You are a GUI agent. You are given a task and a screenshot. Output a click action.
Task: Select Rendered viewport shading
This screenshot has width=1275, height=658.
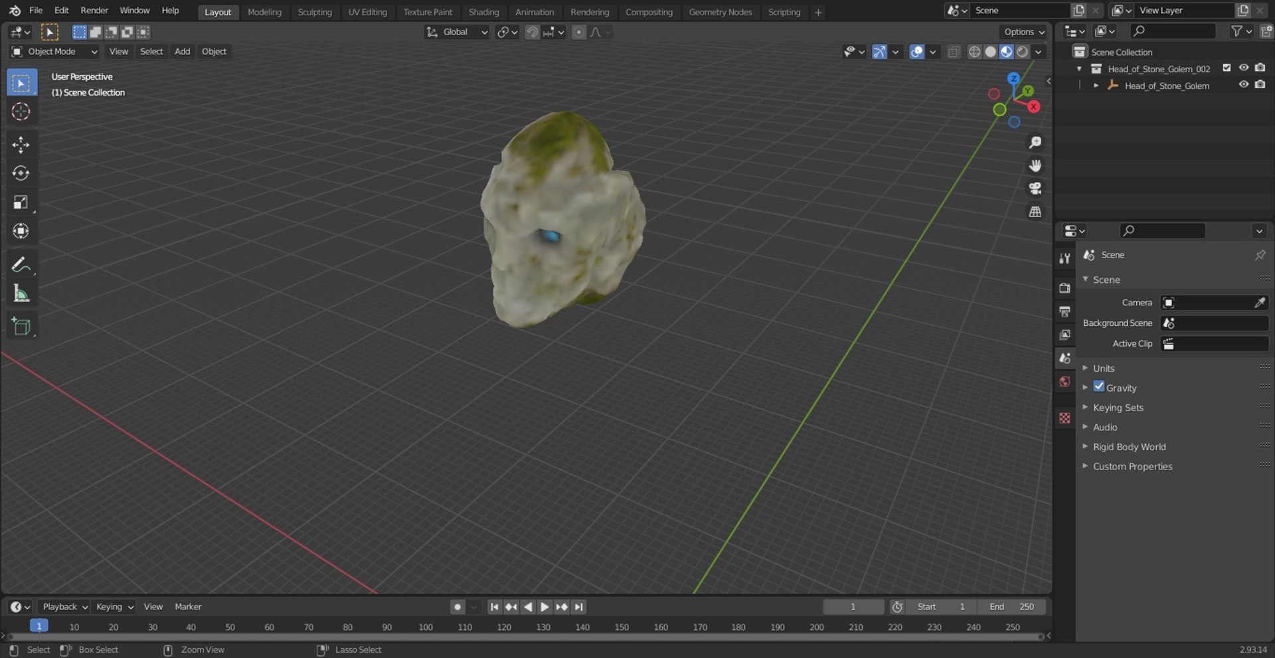coord(1023,52)
